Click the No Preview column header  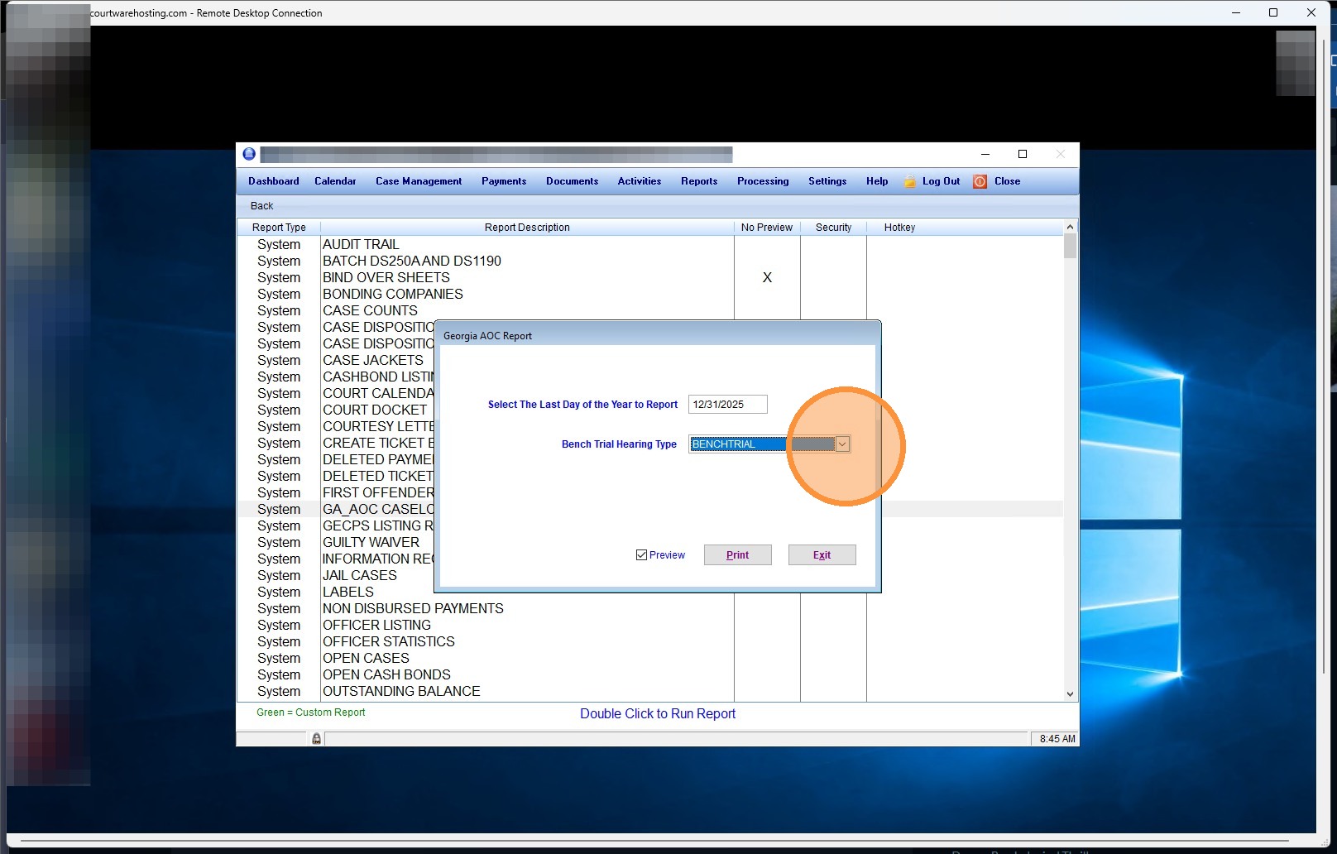click(767, 228)
